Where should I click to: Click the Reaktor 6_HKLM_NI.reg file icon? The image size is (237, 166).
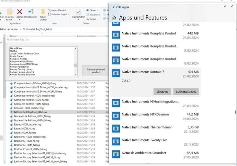pos(12,145)
